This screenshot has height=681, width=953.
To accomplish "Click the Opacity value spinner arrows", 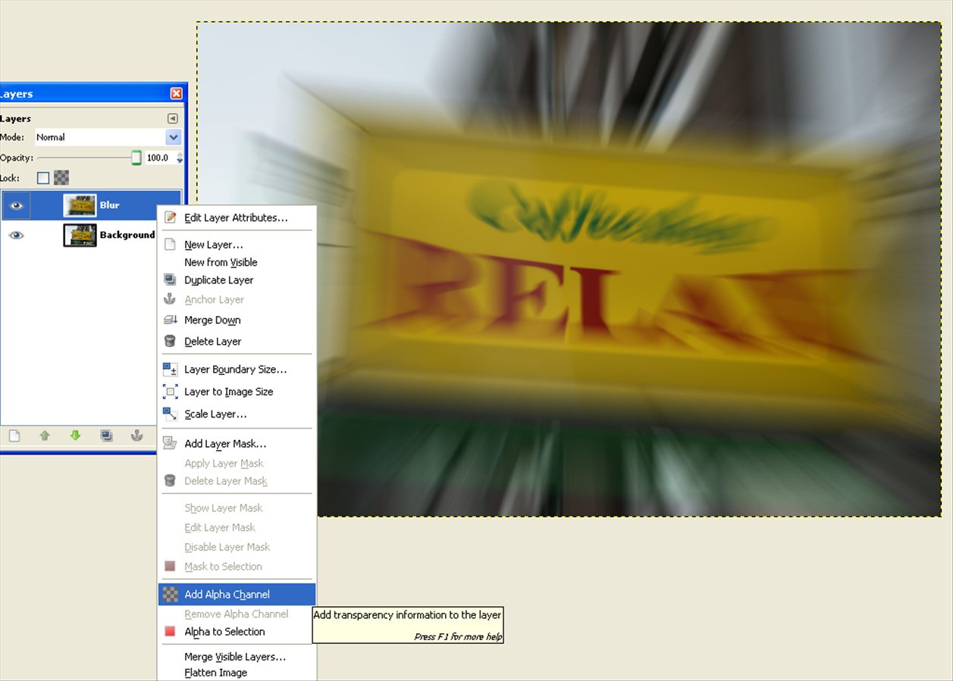I will (180, 158).
